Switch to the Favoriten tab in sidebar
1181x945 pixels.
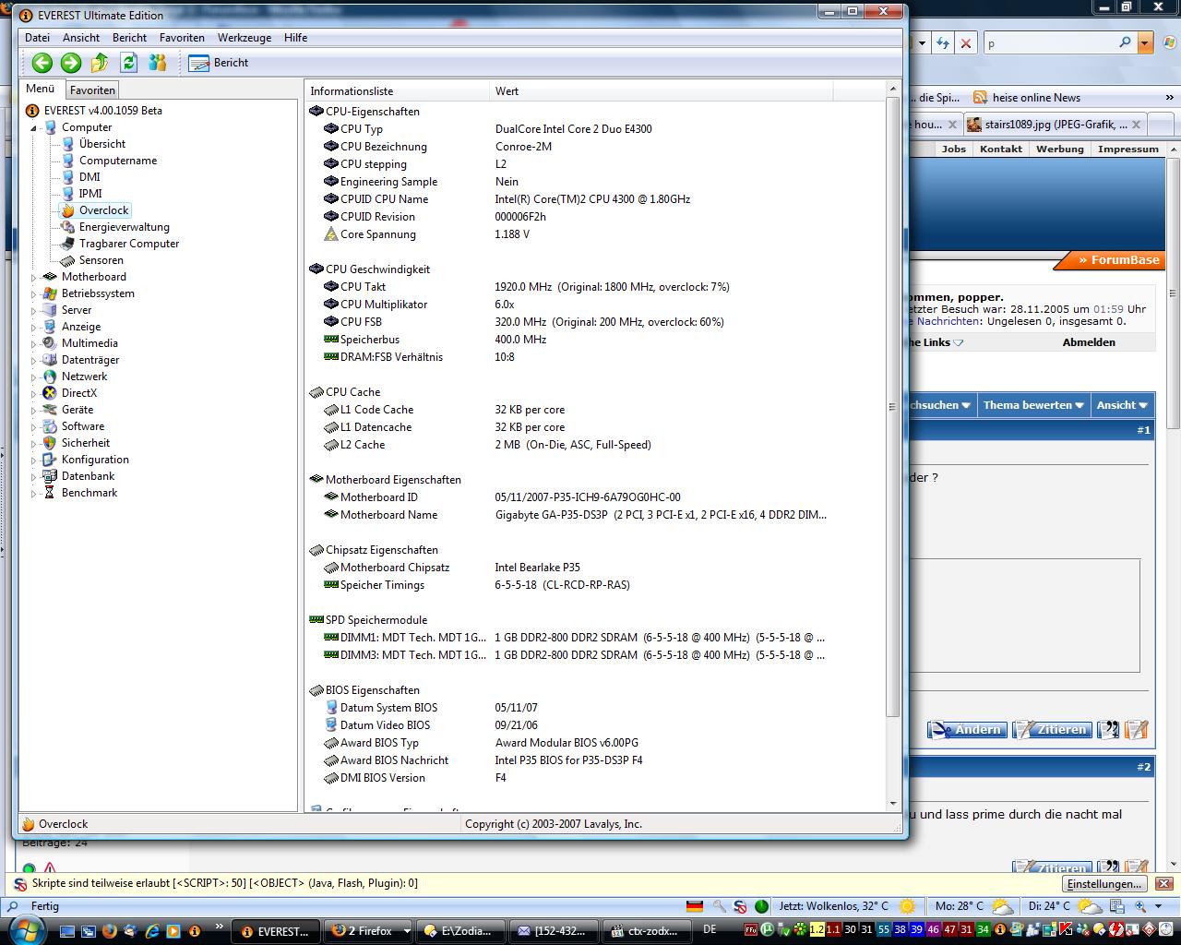[x=92, y=90]
